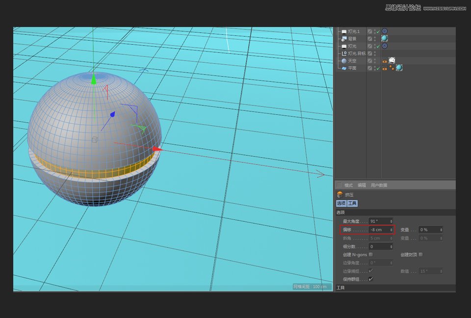Enable the 创建 N-gons checkbox
The width and height of the screenshot is (471, 318).
coord(370,254)
